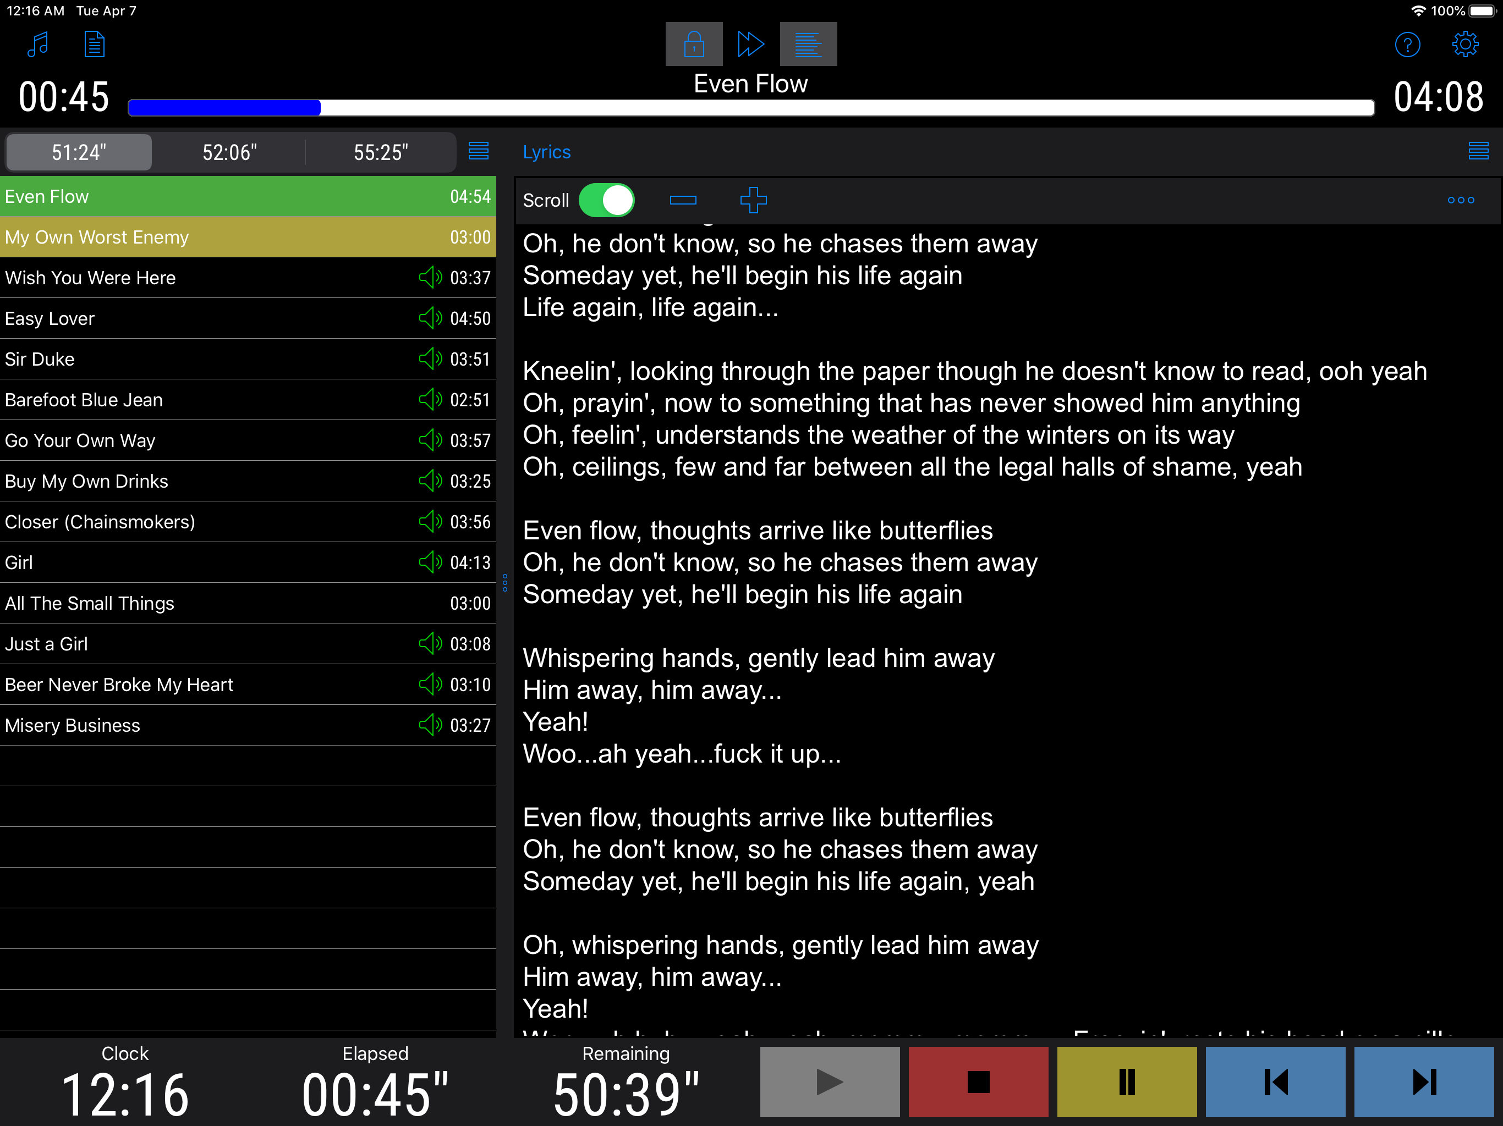
Task: Tap the Elapsed 00:45 display
Action: 375,1094
